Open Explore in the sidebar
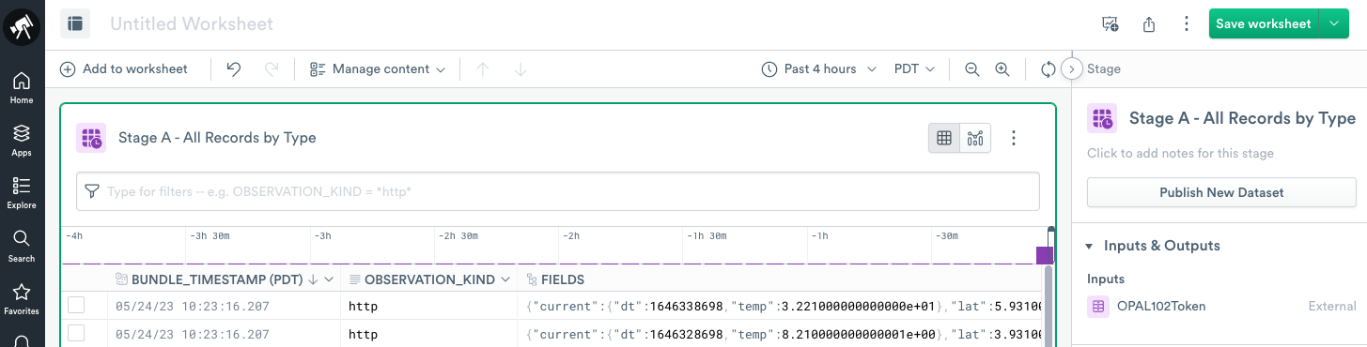1367x347 pixels. coord(22,192)
